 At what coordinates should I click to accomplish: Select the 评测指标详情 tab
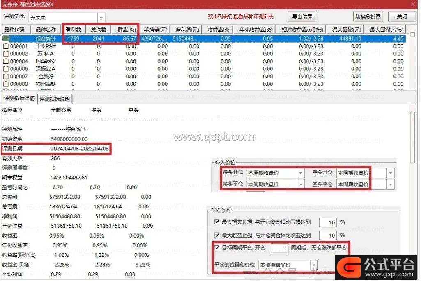(19, 99)
